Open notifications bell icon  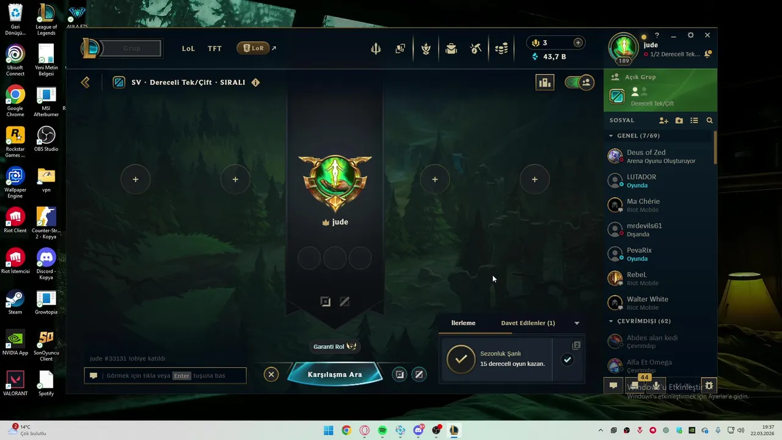707,54
